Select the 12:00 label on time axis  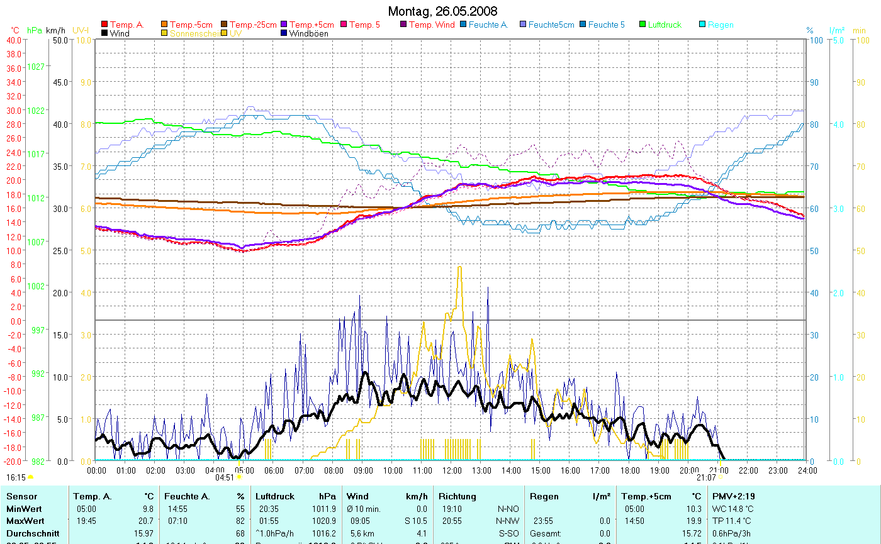click(x=451, y=470)
